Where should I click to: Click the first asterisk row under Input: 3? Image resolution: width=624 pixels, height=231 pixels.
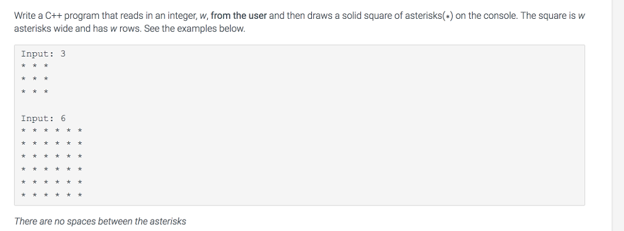tap(35, 66)
